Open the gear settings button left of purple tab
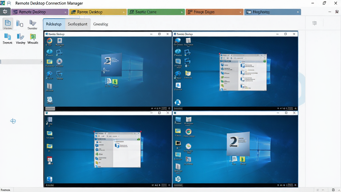 click(5, 12)
